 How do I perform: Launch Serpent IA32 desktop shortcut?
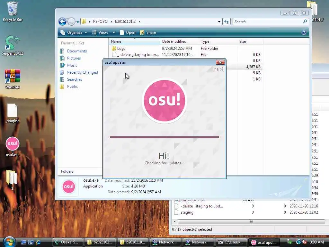pyautogui.click(x=13, y=46)
